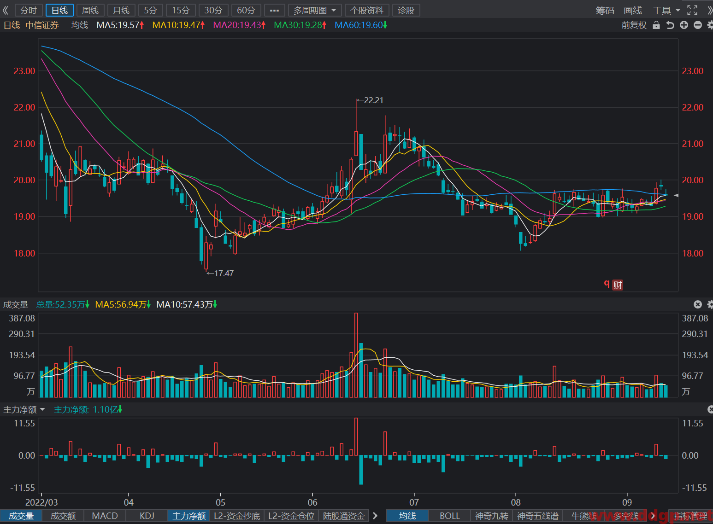
Task: Open the 工具 tools dropdown
Action: pos(666,10)
